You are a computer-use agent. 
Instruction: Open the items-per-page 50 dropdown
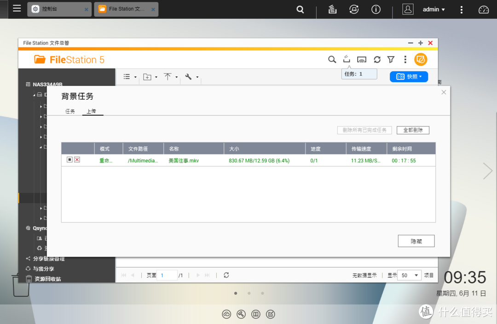point(410,275)
